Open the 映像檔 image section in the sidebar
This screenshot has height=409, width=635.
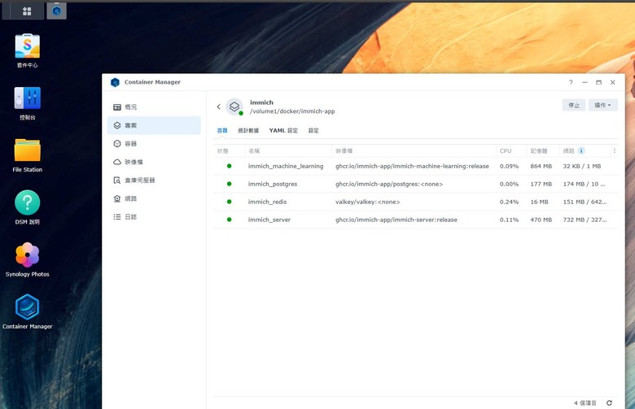pyautogui.click(x=154, y=162)
